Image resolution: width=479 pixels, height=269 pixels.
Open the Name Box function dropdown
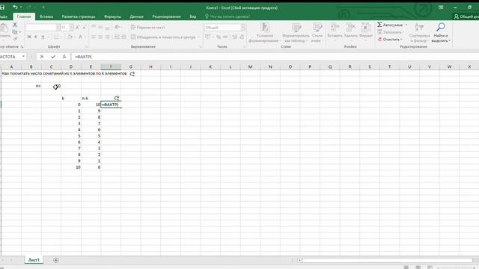click(23, 57)
